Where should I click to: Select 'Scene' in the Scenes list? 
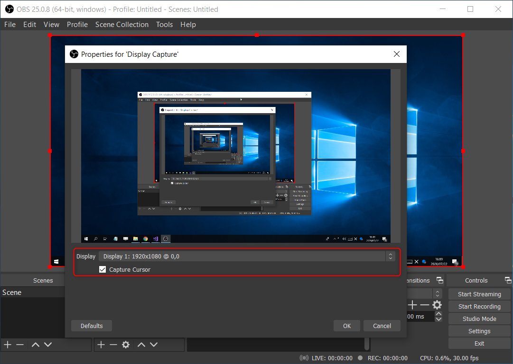click(33, 293)
